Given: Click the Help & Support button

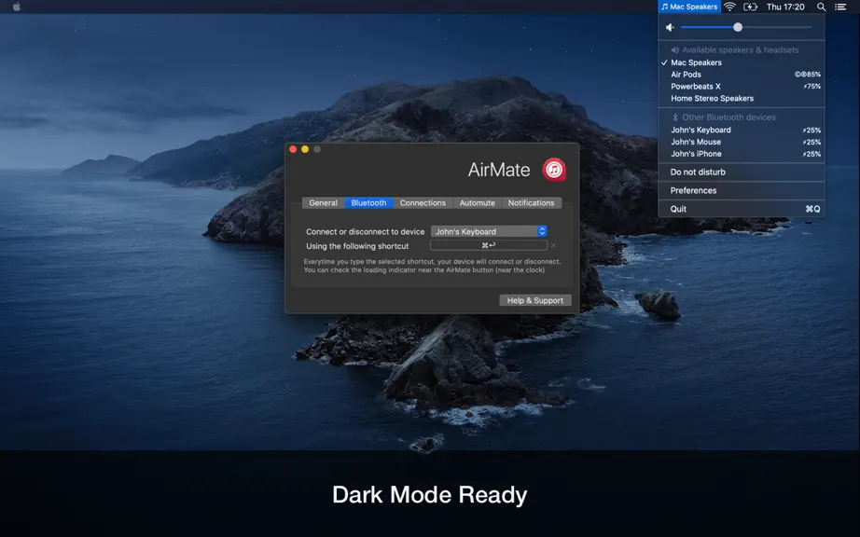Looking at the screenshot, I should coord(534,300).
